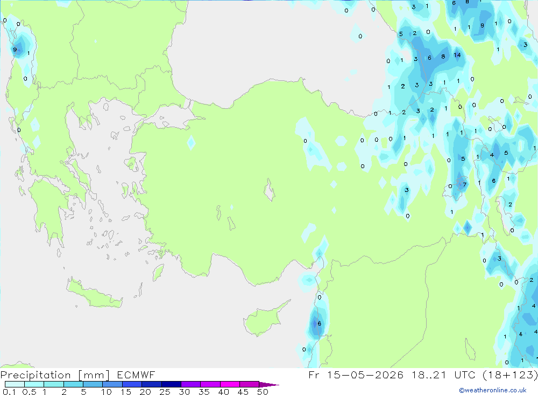Select the "30" legend scale label

coord(185,392)
